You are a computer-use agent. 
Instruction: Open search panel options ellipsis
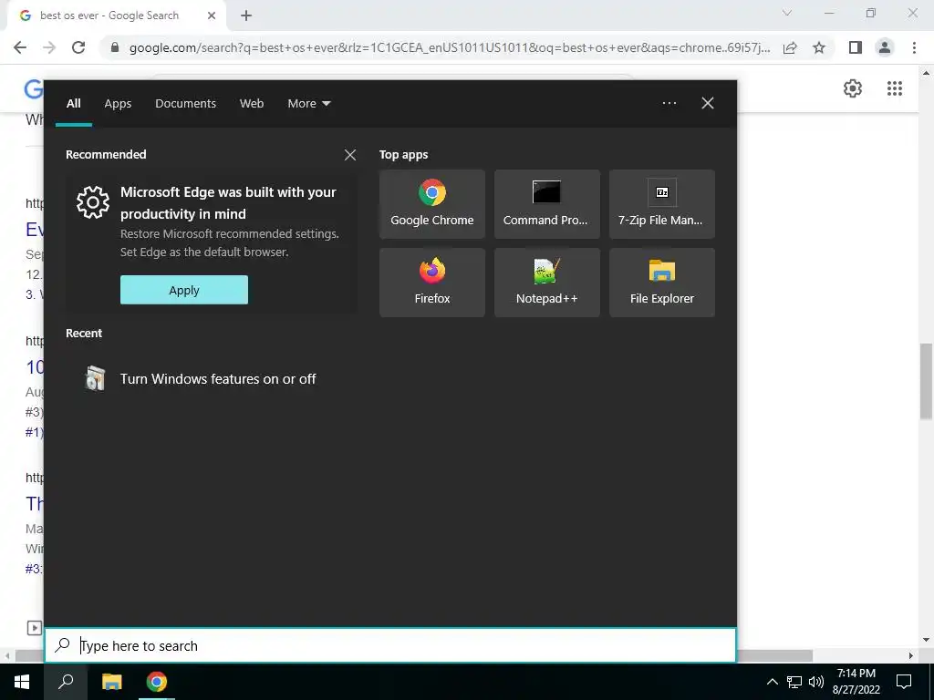tap(669, 103)
